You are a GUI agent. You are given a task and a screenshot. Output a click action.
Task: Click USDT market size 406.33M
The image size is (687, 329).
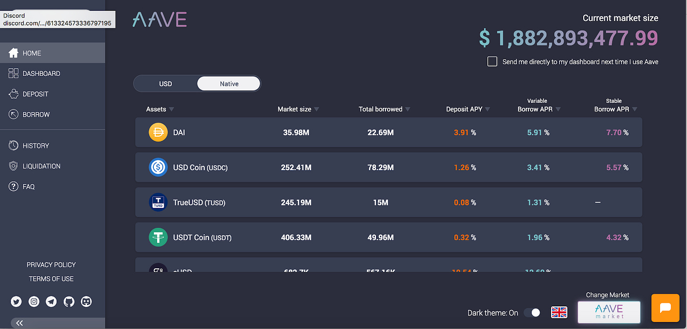296,237
